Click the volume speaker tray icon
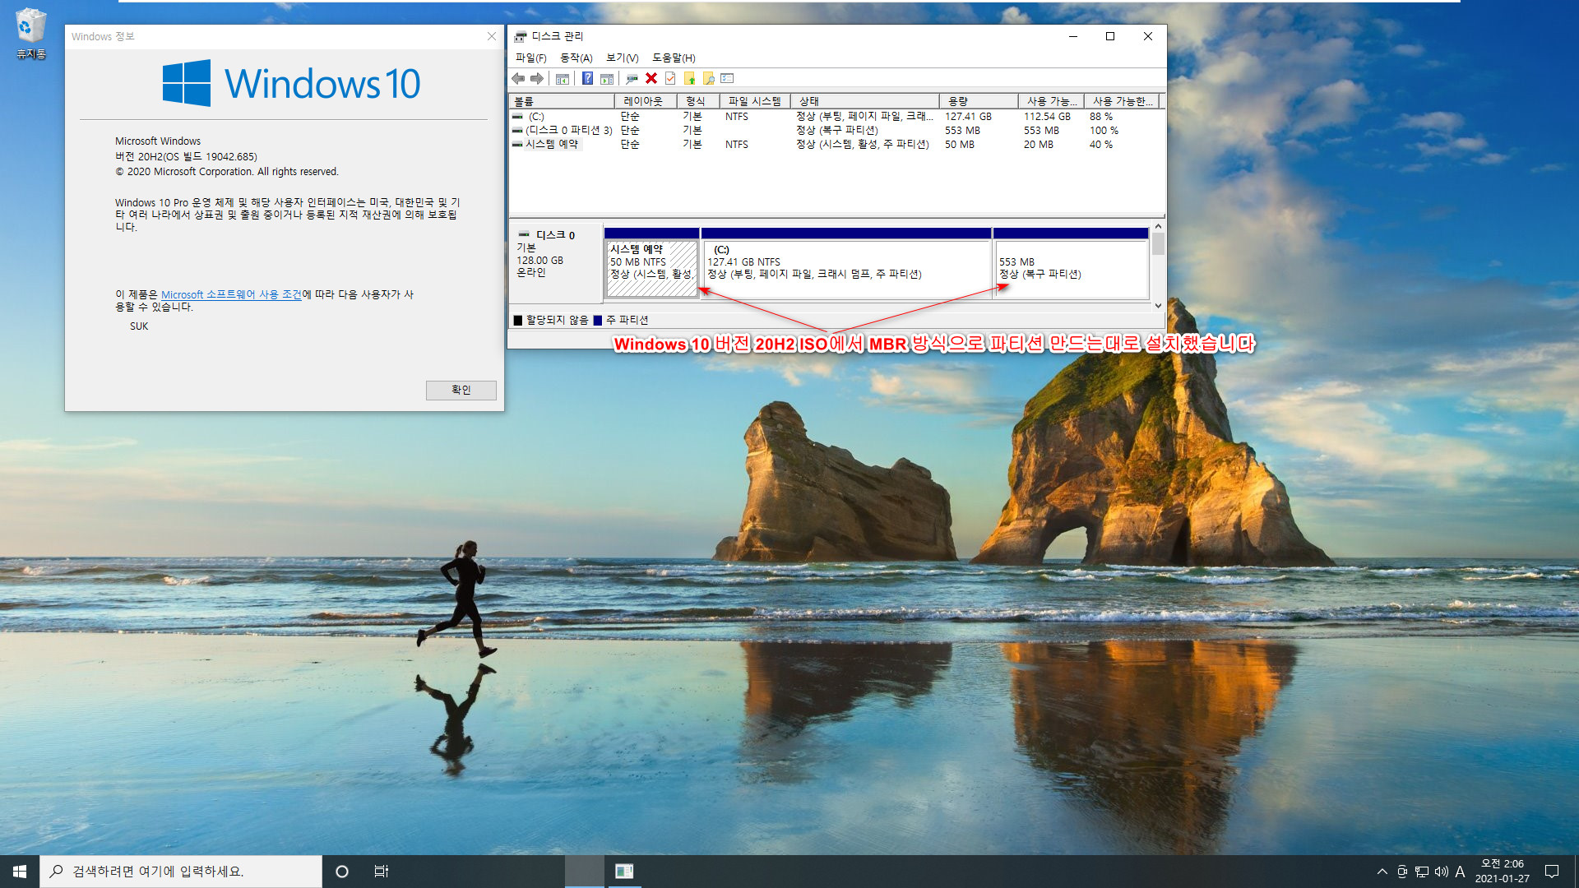1579x888 pixels. tap(1441, 872)
